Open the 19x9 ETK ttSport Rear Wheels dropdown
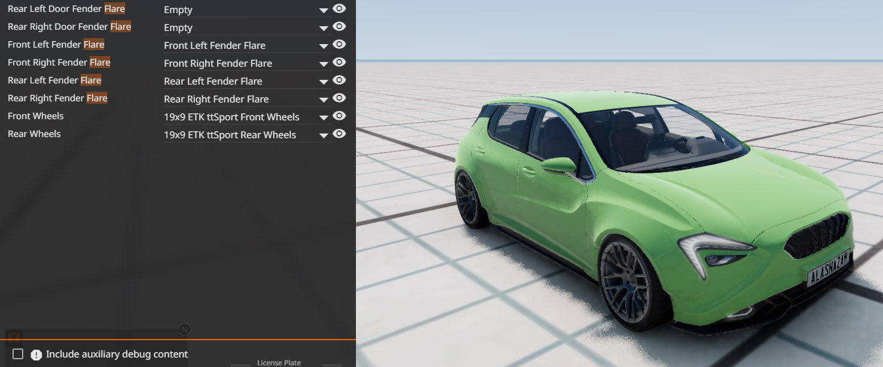883x367 pixels. pyautogui.click(x=247, y=135)
